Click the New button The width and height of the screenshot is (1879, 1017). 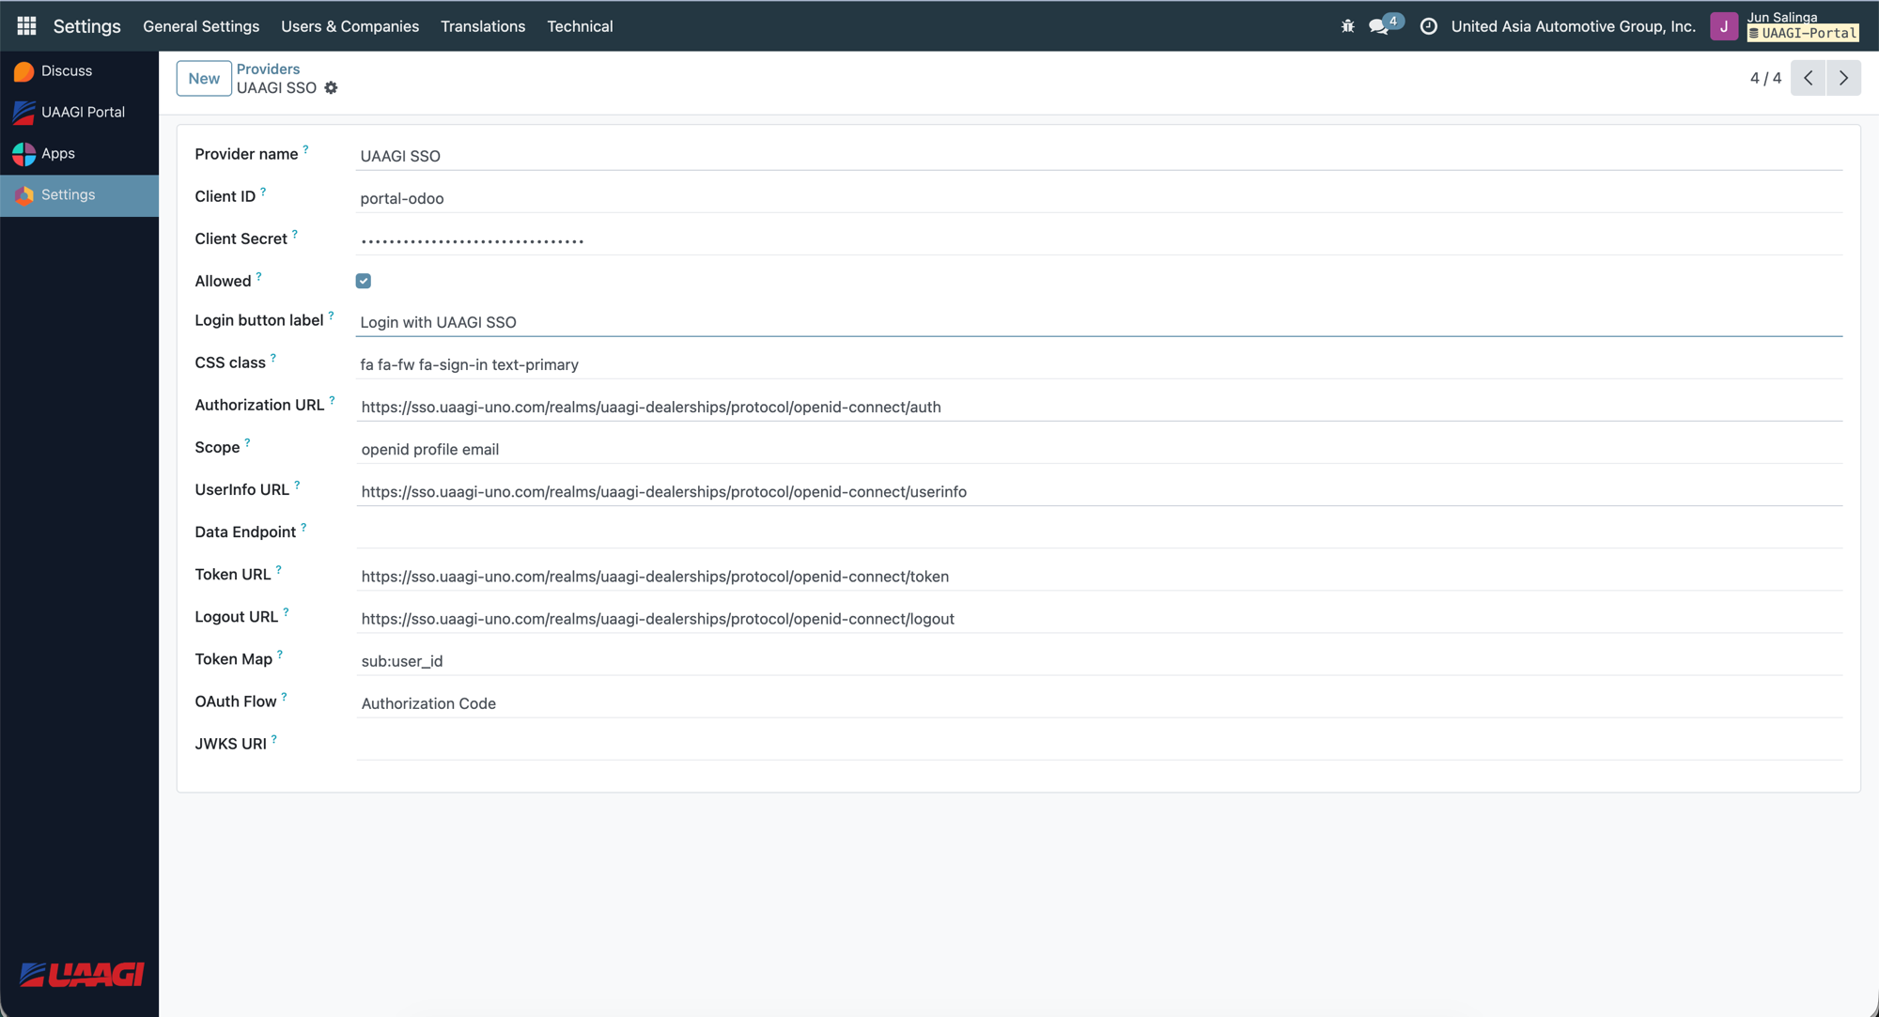[203, 78]
